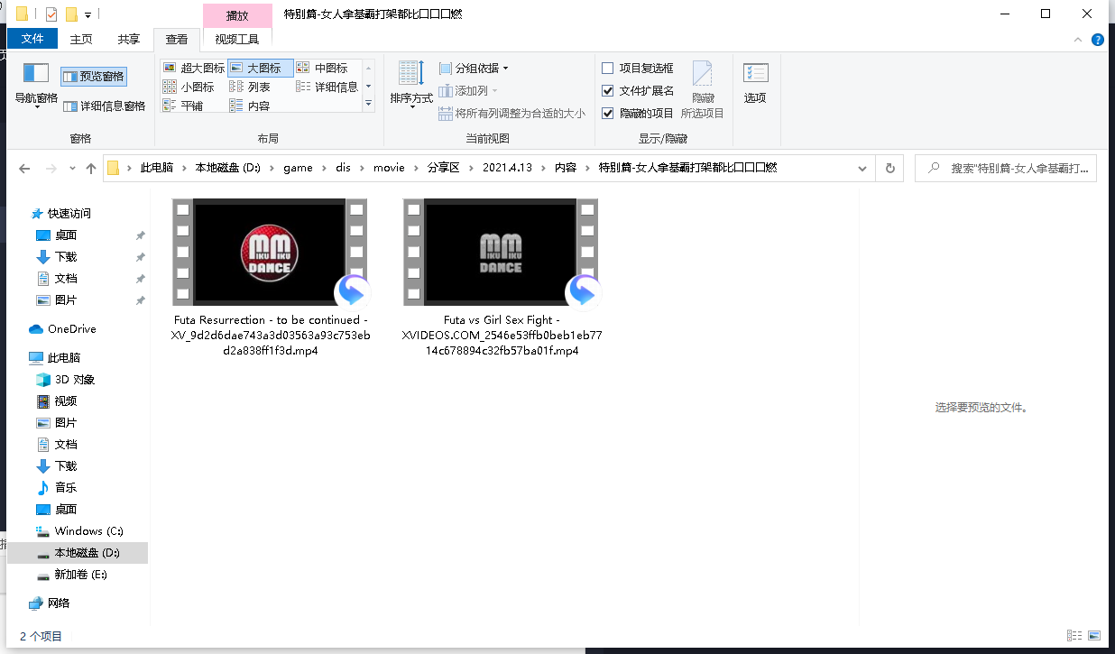The width and height of the screenshot is (1115, 654).
Task: Go back with the back arrow
Action: (24, 169)
